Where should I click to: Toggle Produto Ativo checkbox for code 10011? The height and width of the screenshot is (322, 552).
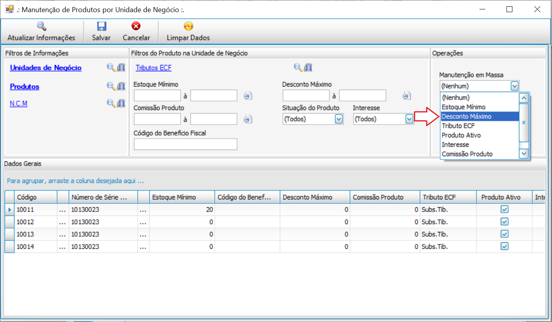tap(505, 210)
